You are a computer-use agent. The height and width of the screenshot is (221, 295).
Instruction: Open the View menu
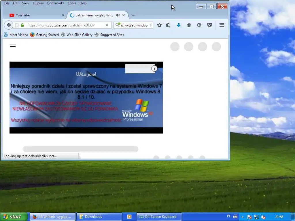coord(26,3)
